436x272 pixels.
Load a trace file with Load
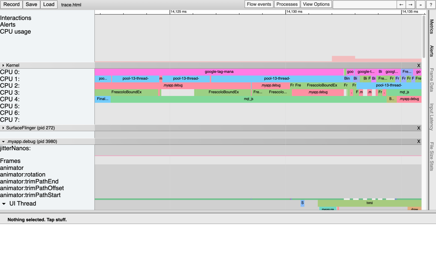pyautogui.click(x=49, y=4)
